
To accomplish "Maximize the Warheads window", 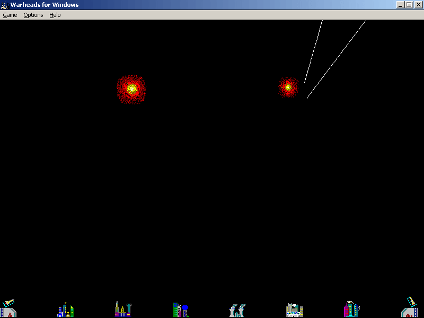I will (x=409, y=5).
